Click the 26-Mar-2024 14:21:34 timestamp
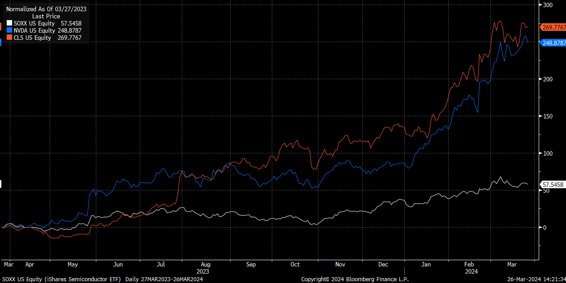Viewport: 566px width, 283px height. [536, 279]
